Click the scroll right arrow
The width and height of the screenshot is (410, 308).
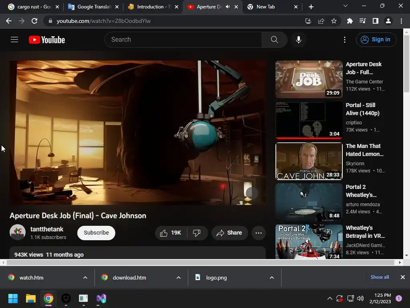pyautogui.click(x=400, y=262)
